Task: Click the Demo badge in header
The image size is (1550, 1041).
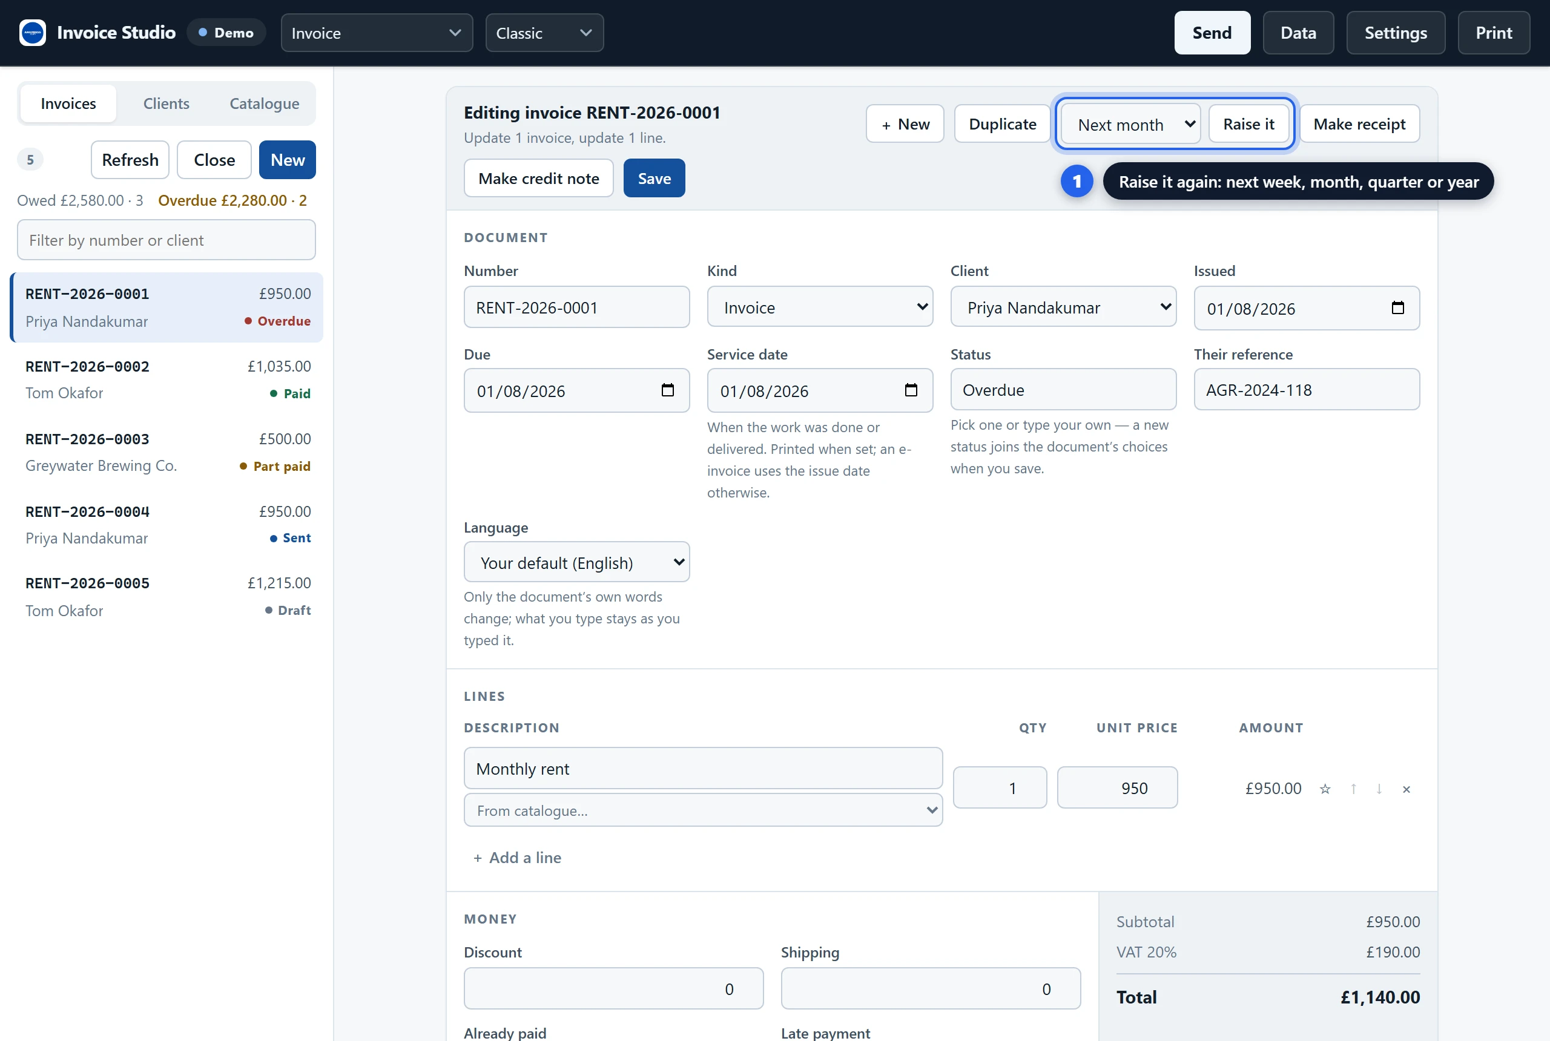Action: click(x=226, y=33)
